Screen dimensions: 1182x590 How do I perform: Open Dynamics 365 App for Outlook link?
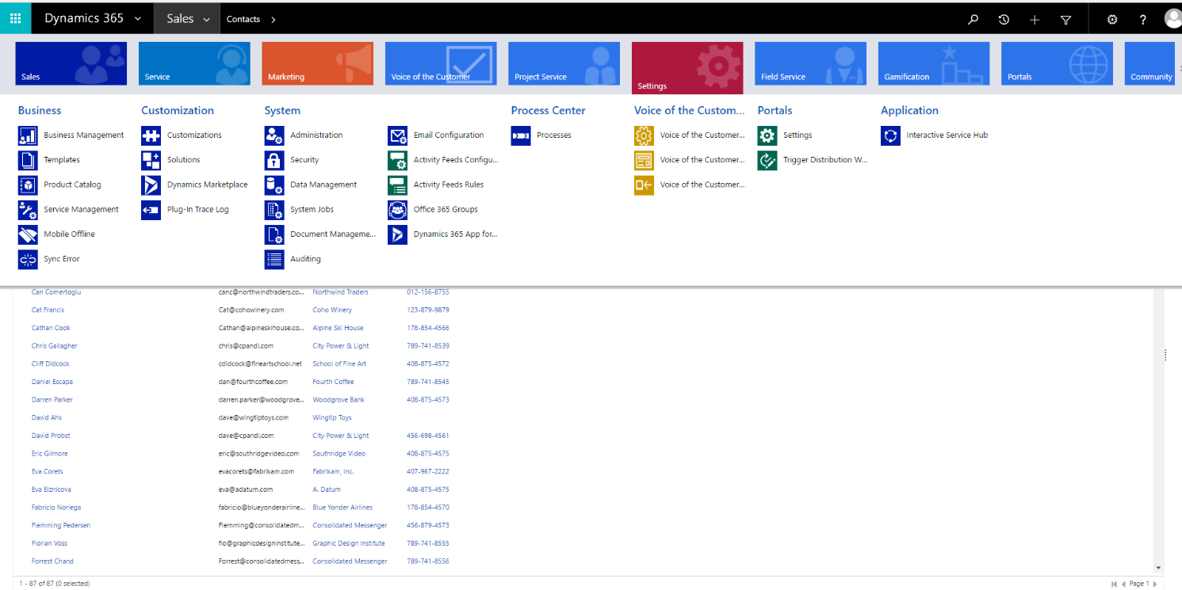point(456,234)
